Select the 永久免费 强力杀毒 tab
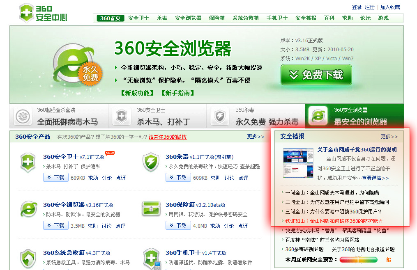 256,116
